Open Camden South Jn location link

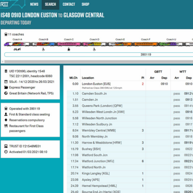click(x=94, y=93)
